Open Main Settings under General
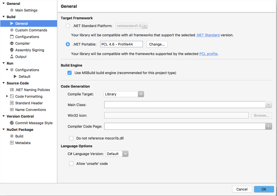 click(26, 10)
